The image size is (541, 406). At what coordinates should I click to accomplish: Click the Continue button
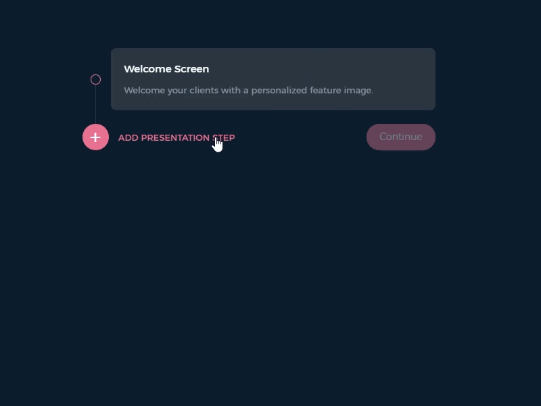[x=401, y=137]
